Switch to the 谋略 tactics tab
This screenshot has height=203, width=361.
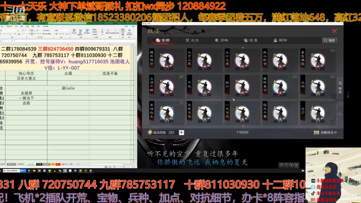222,40
